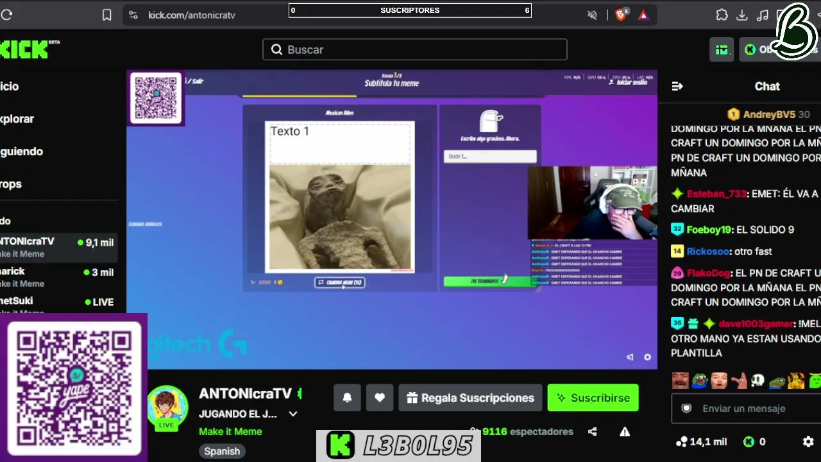
Task: Click the magnifier icon in search bar
Action: 276,49
